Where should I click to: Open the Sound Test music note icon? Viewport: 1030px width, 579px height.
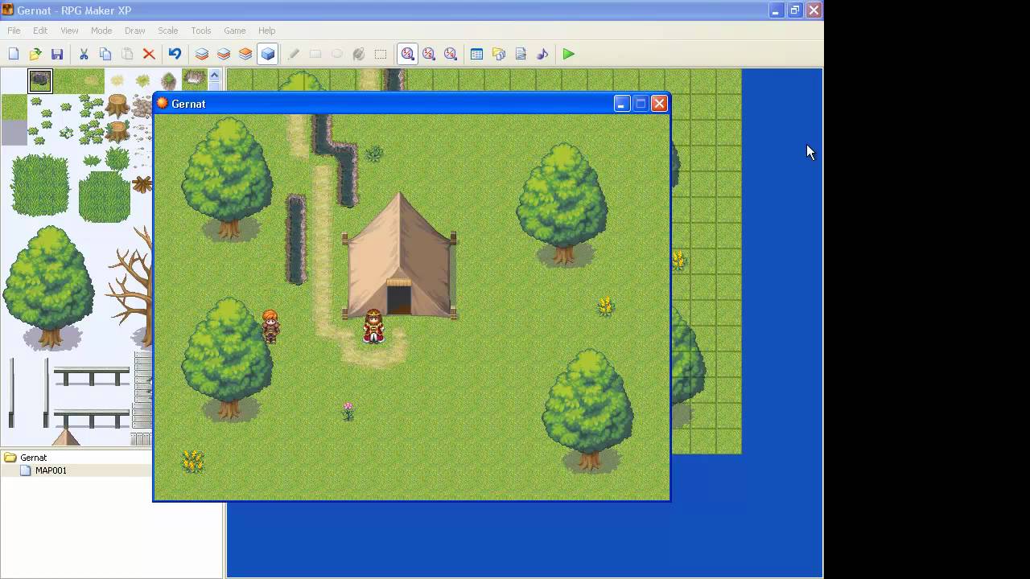click(x=542, y=54)
